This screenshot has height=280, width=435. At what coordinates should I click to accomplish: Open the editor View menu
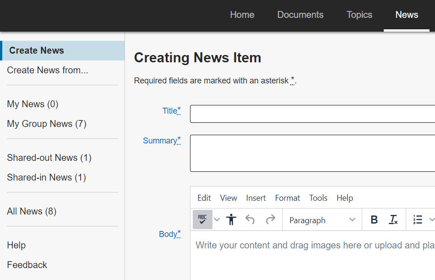coord(228,198)
